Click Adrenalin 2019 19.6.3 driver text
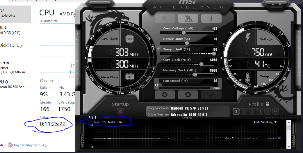 point(189,115)
